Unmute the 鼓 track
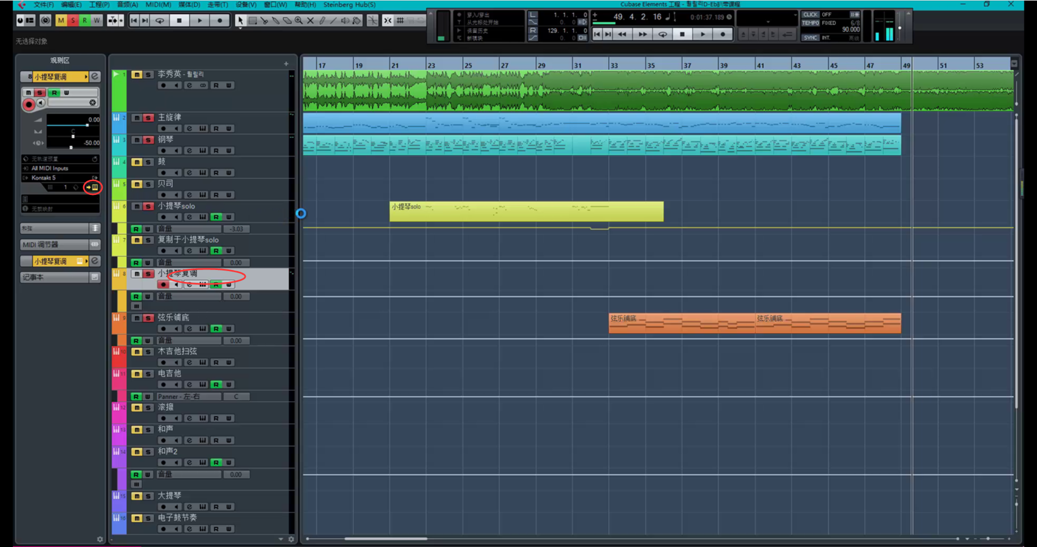This screenshot has width=1037, height=547. tap(137, 162)
